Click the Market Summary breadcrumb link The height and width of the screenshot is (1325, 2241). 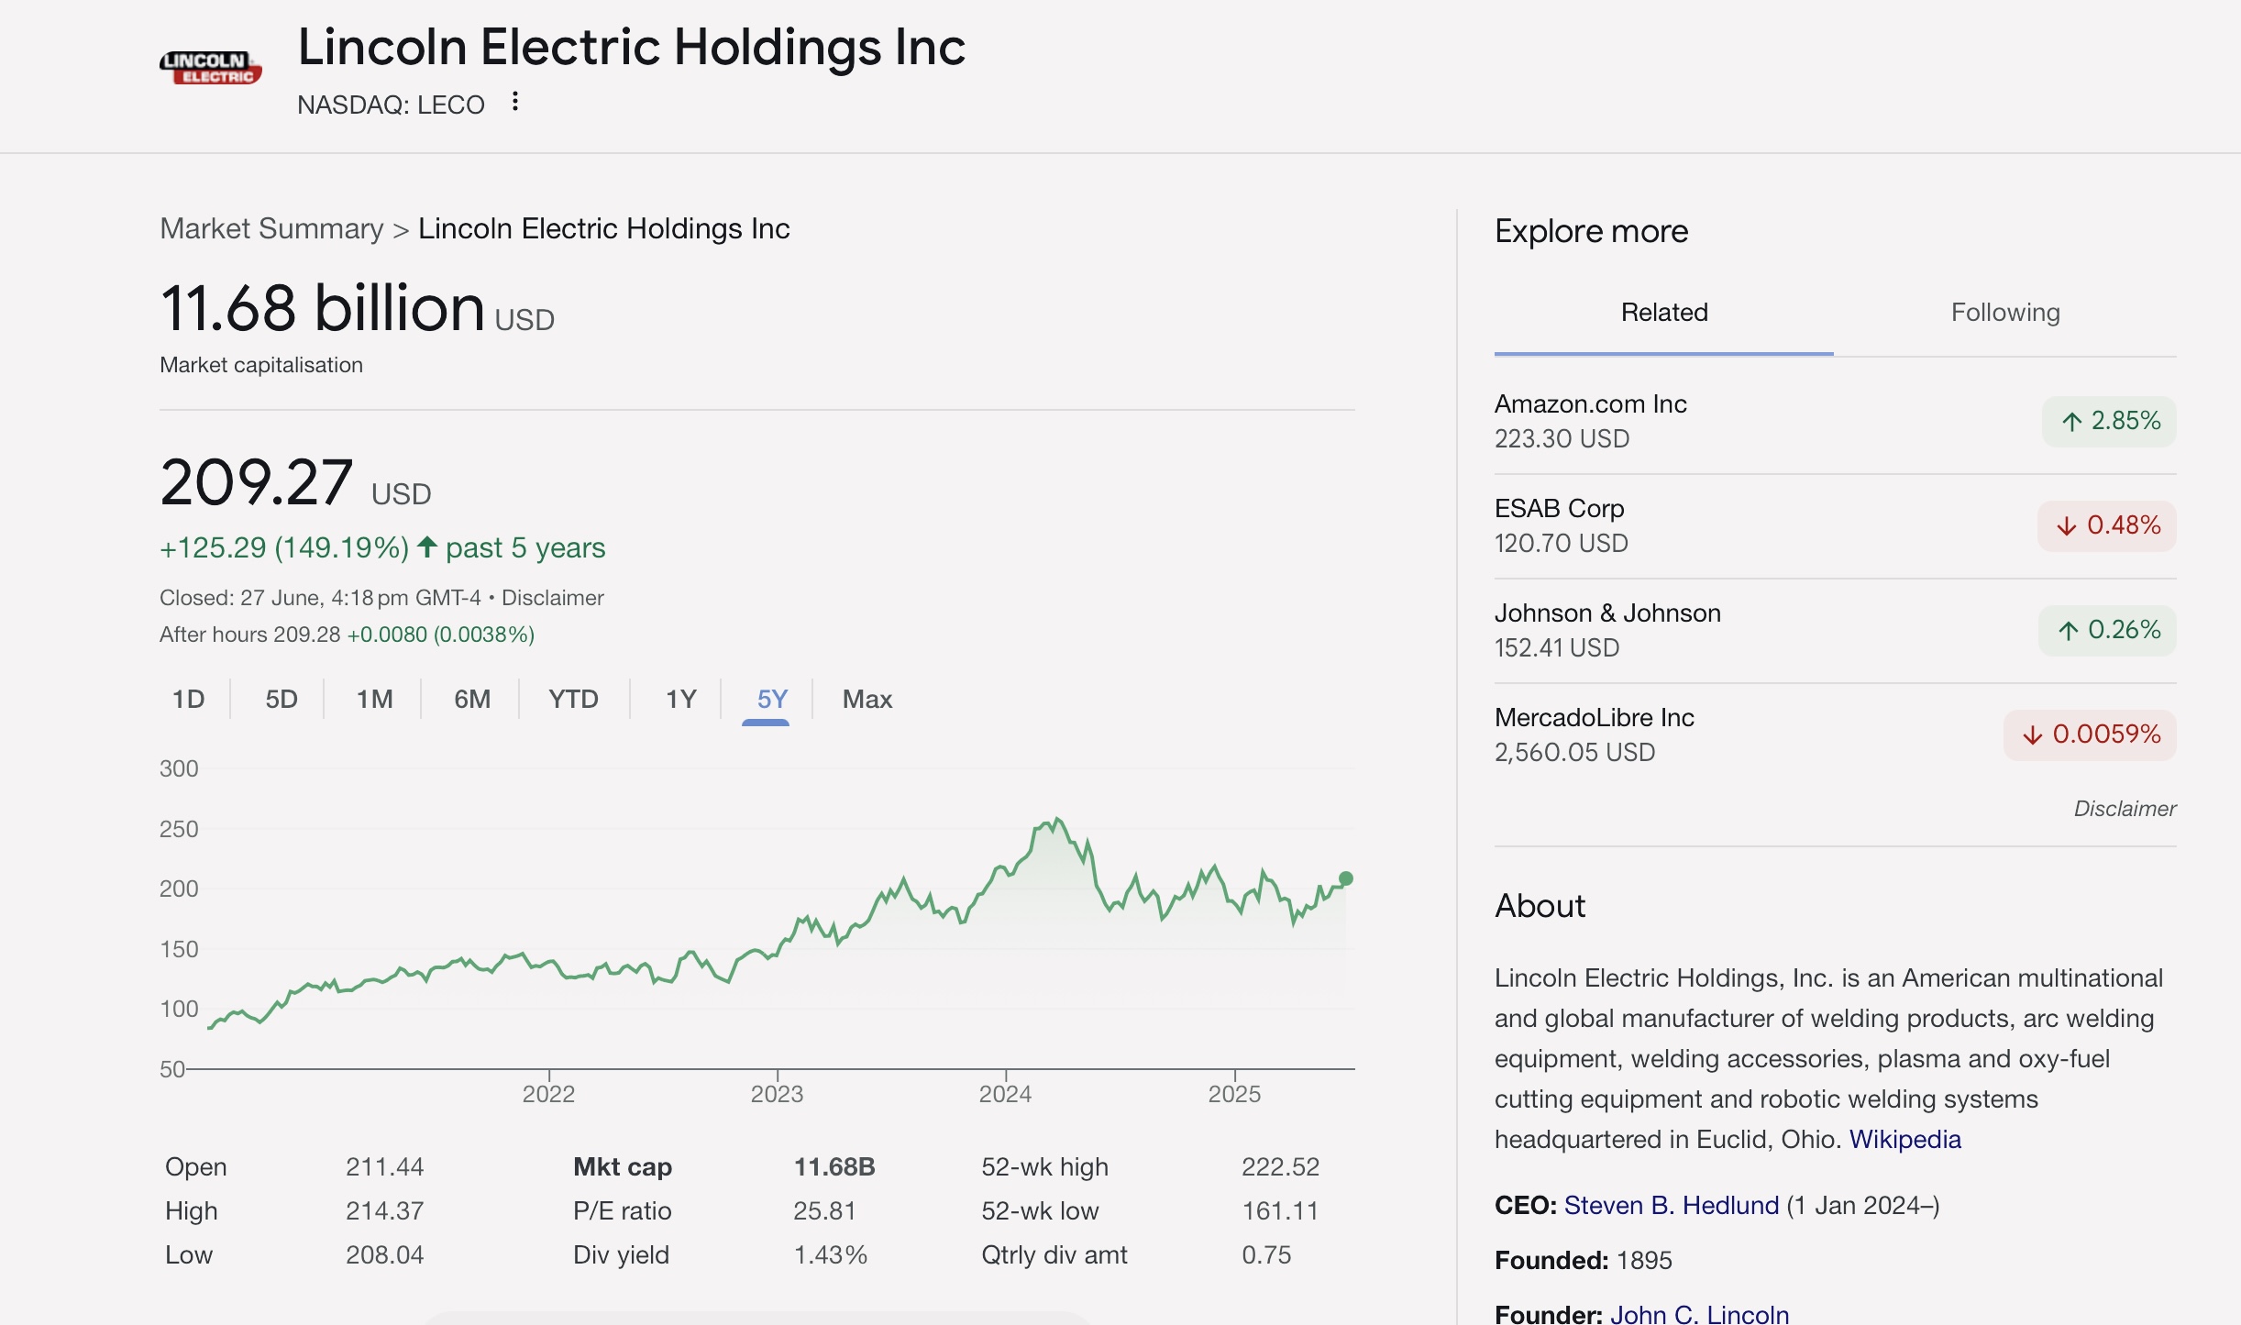pyautogui.click(x=271, y=228)
